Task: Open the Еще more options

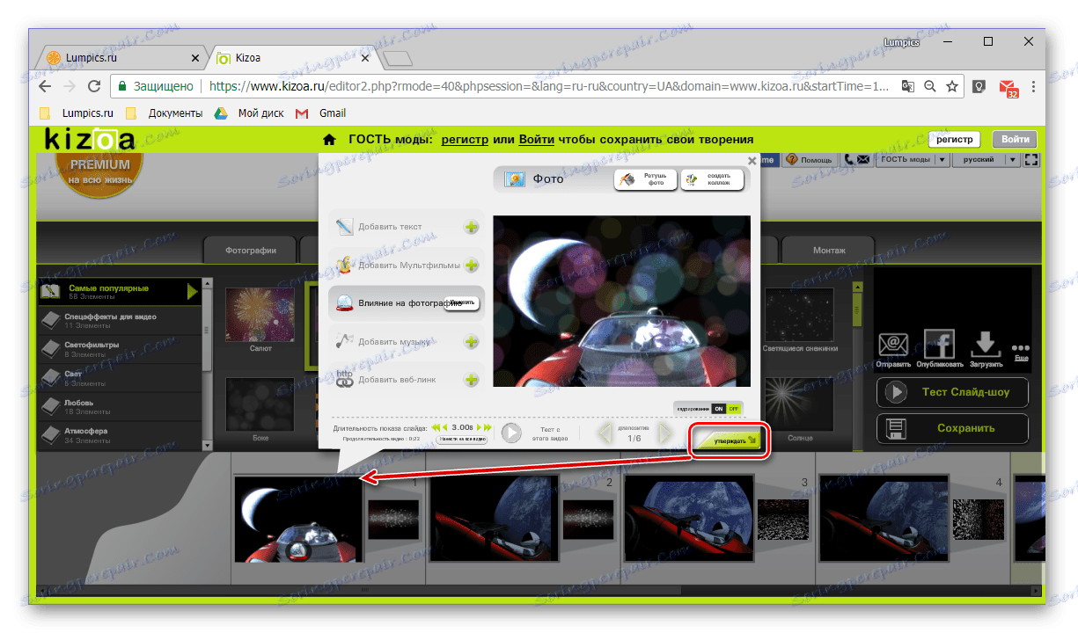Action: (x=1021, y=352)
